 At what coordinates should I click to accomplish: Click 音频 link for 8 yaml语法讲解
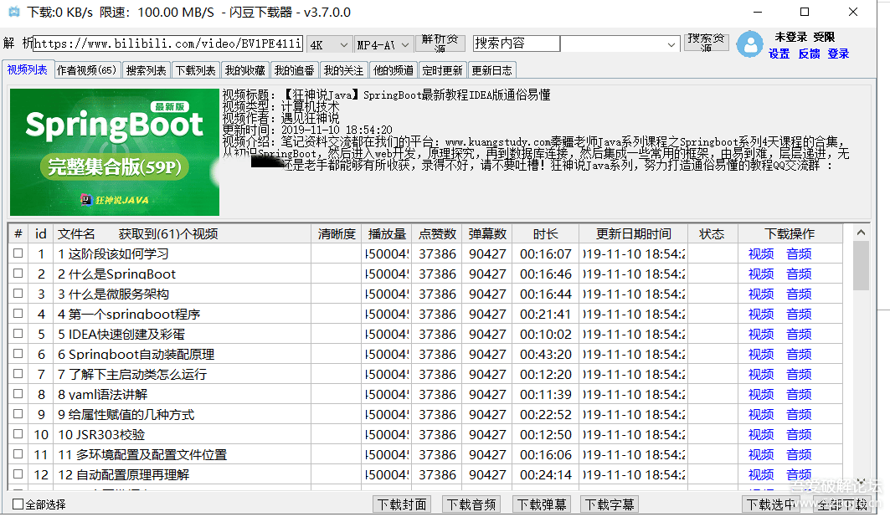point(799,394)
